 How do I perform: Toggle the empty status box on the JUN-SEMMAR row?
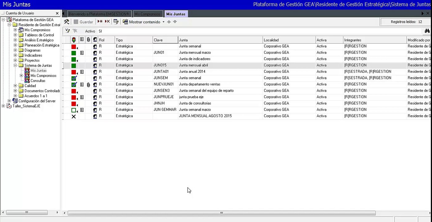pyautogui.click(x=74, y=110)
